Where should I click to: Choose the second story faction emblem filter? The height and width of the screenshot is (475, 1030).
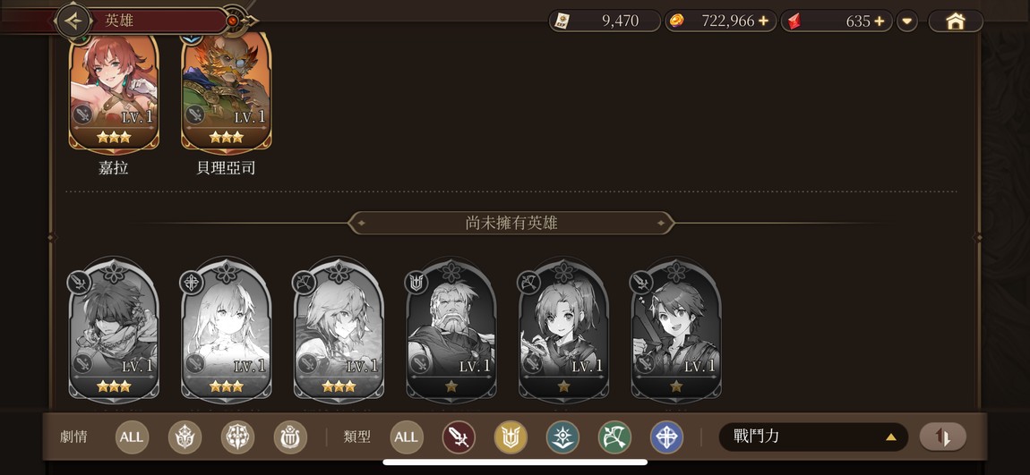pos(237,437)
